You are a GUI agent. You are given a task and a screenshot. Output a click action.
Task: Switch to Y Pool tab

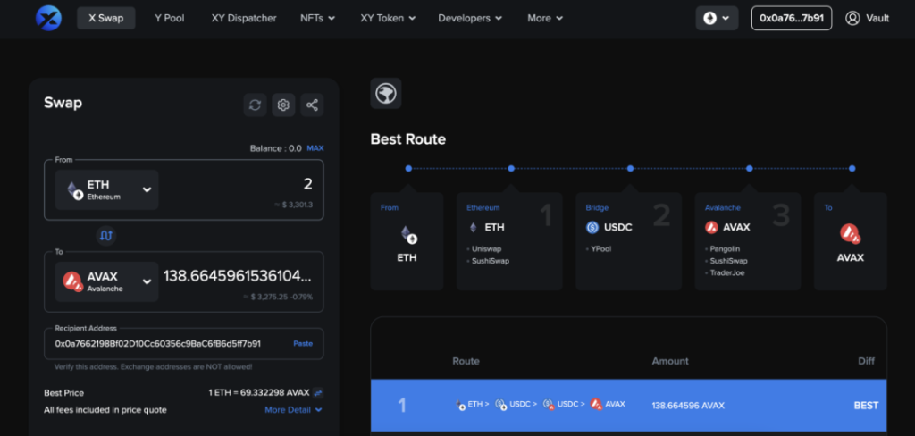(169, 18)
